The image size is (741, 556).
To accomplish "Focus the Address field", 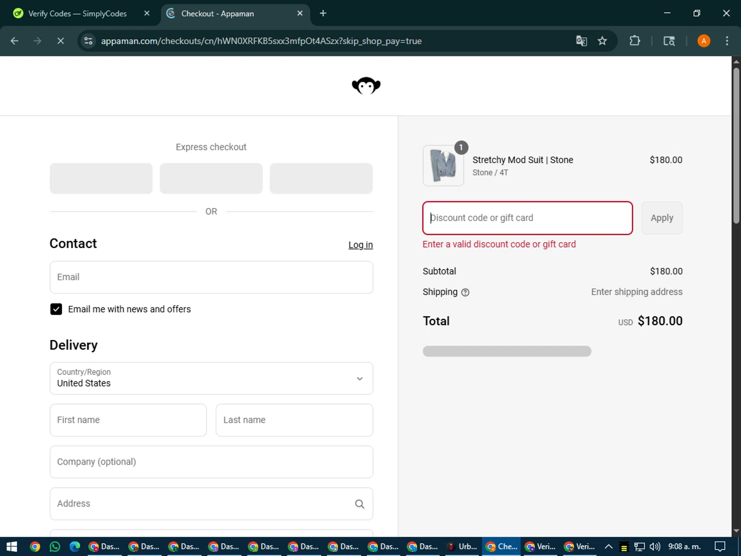I will (211, 504).
